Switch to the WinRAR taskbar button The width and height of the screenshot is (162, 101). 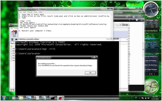pos(60,98)
